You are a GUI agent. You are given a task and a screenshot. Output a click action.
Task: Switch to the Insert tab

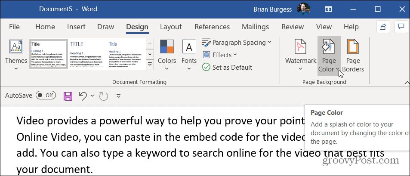point(76,27)
